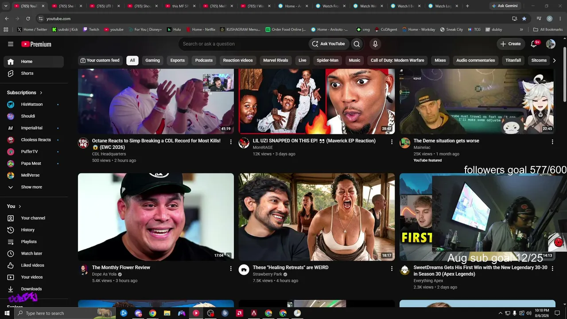This screenshot has width=567, height=319.
Task: Open the All Bookmarks folder
Action: tap(548, 30)
